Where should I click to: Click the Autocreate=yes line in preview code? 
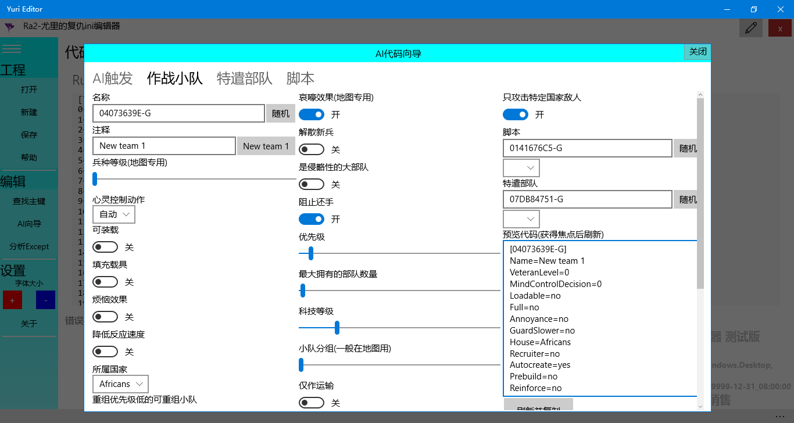coord(540,365)
